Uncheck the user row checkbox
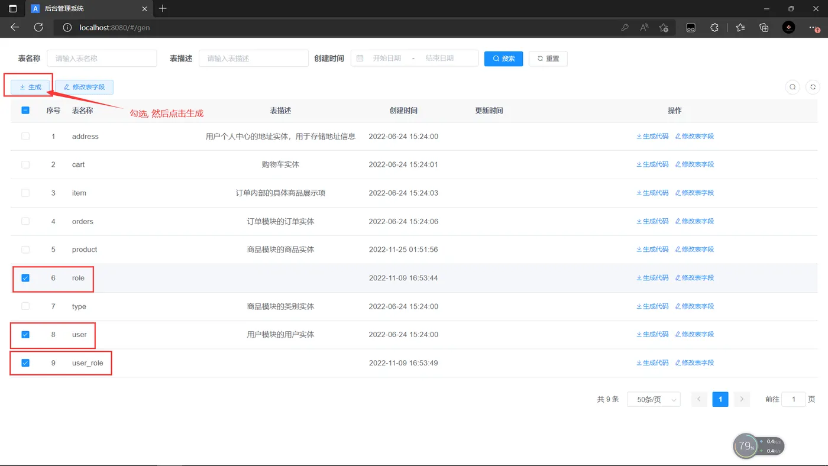The height and width of the screenshot is (466, 828). coord(25,335)
